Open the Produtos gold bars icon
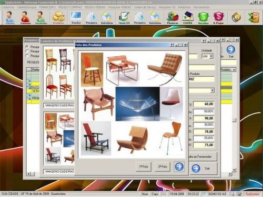 tap(58, 17)
